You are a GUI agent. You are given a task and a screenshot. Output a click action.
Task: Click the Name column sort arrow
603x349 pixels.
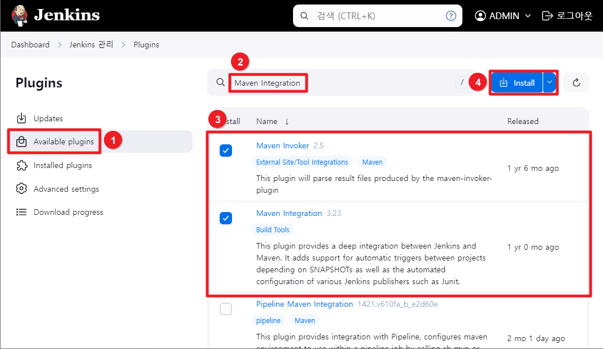pyautogui.click(x=287, y=122)
